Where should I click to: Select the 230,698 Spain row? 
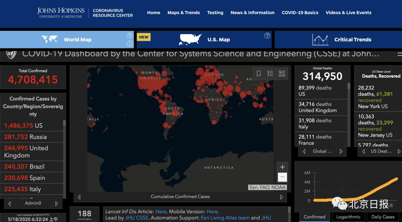pyautogui.click(x=32, y=178)
